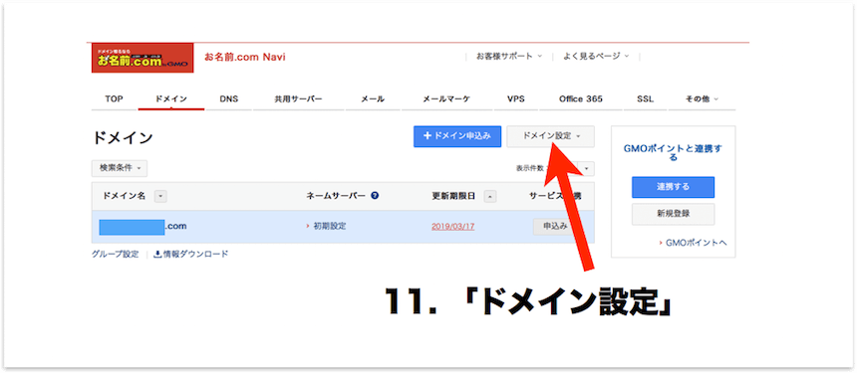Open the SSL tab

point(645,99)
